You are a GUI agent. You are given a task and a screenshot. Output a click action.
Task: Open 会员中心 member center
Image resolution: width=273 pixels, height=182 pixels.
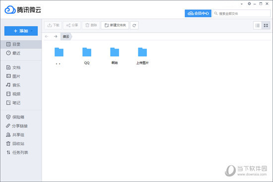point(198,13)
